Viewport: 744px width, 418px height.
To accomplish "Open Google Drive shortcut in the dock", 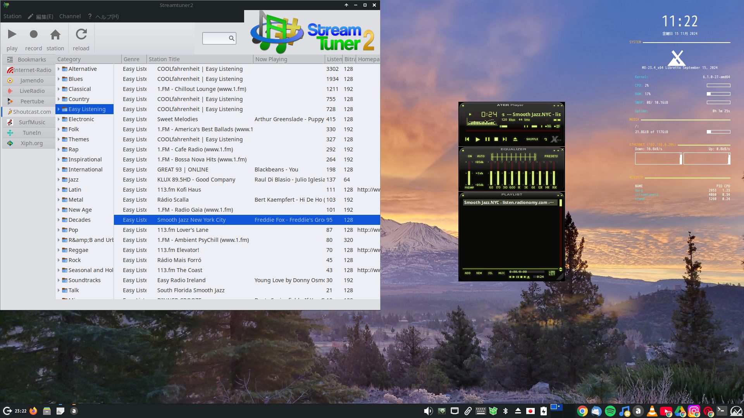I will click(680, 411).
